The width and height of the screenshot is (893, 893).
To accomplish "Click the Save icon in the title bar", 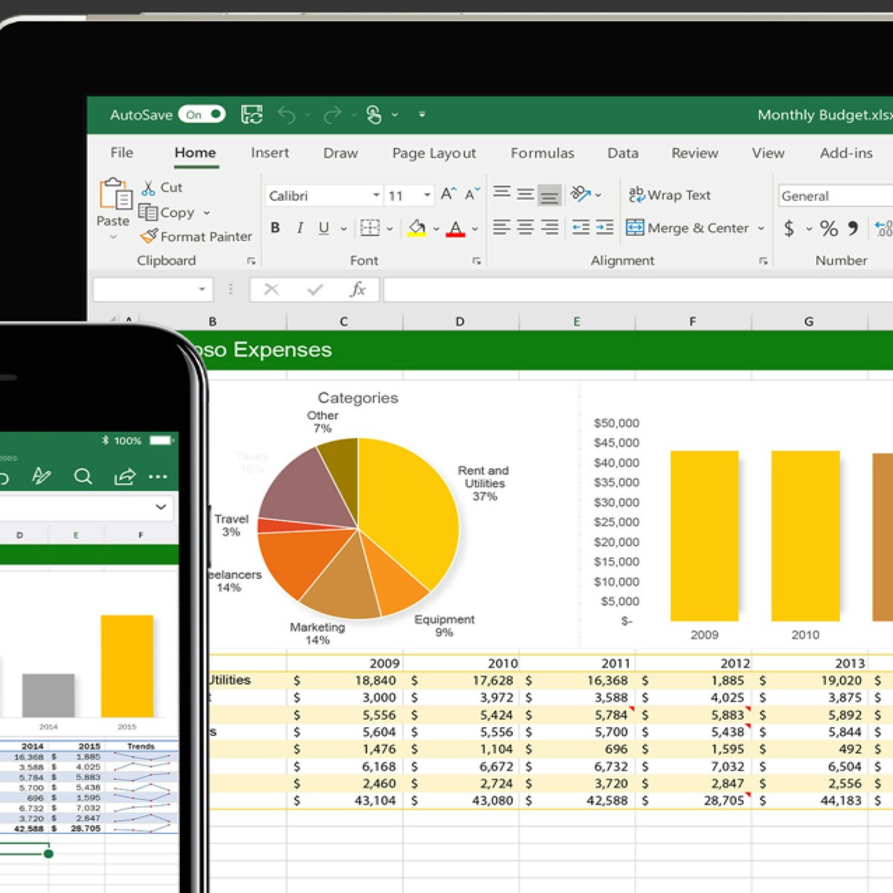I will [252, 115].
